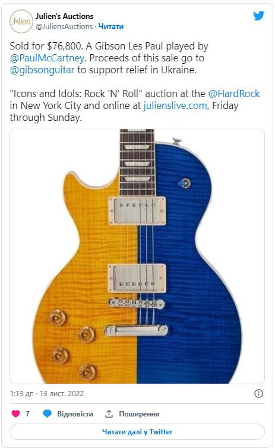275x448 pixels.
Task: Visit julienslive.com link
Action: click(x=175, y=105)
